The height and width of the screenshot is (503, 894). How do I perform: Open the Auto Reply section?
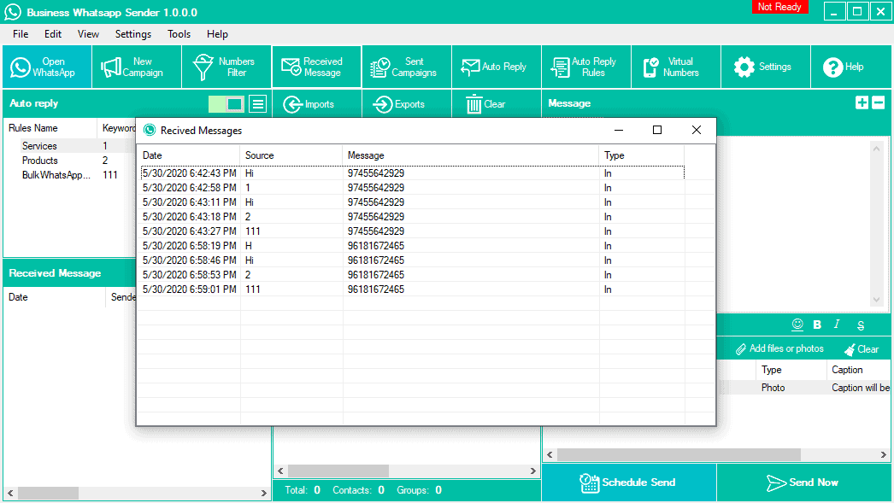click(x=497, y=67)
